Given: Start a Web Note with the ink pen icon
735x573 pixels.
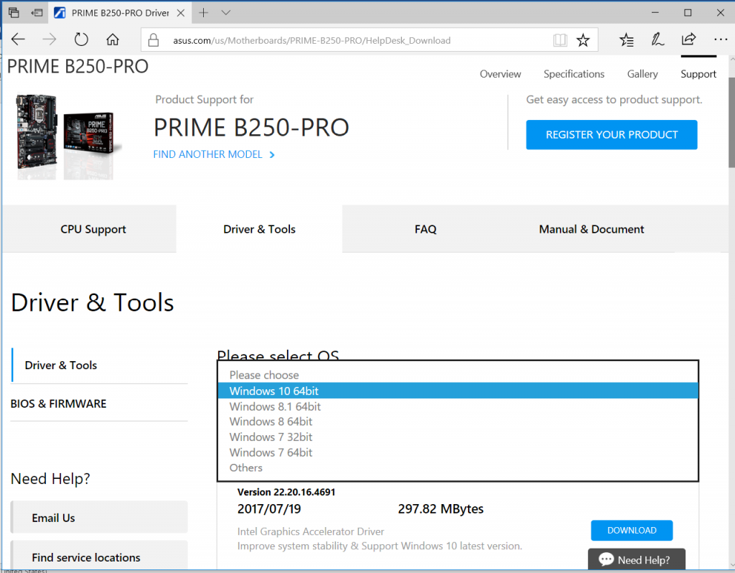Looking at the screenshot, I should (657, 39).
